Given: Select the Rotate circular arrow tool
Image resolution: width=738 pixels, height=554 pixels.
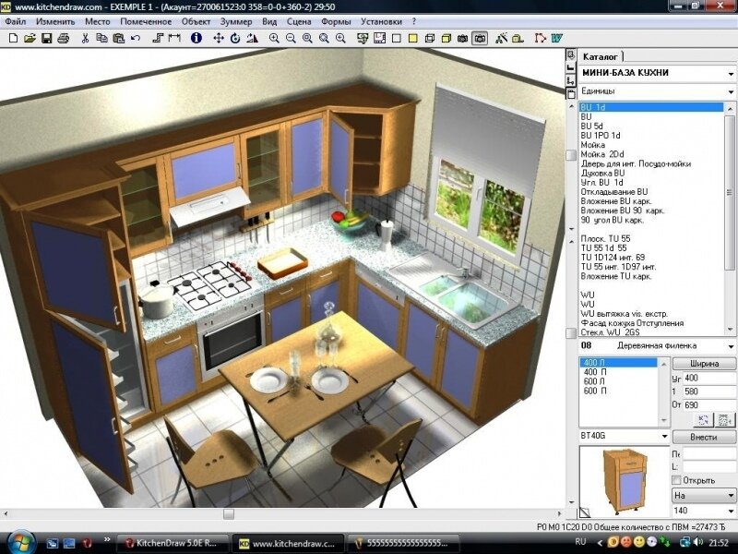Looking at the screenshot, I should [235, 39].
